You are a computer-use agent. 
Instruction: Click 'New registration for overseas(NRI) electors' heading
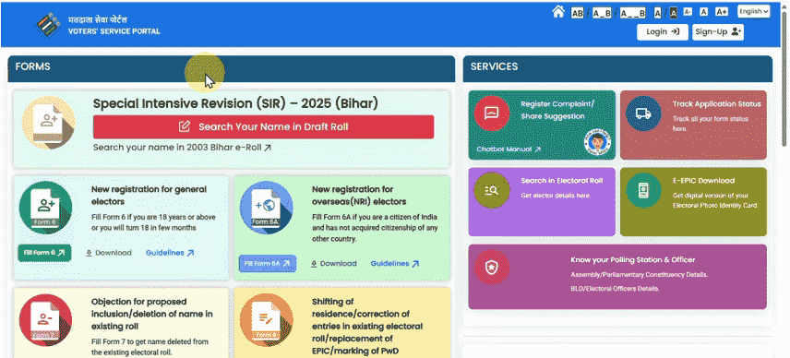click(x=359, y=196)
